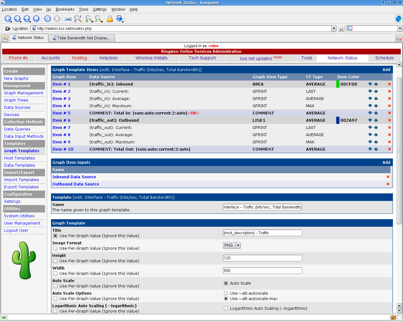Click Add in Graph Item Inputs header

pos(386,162)
